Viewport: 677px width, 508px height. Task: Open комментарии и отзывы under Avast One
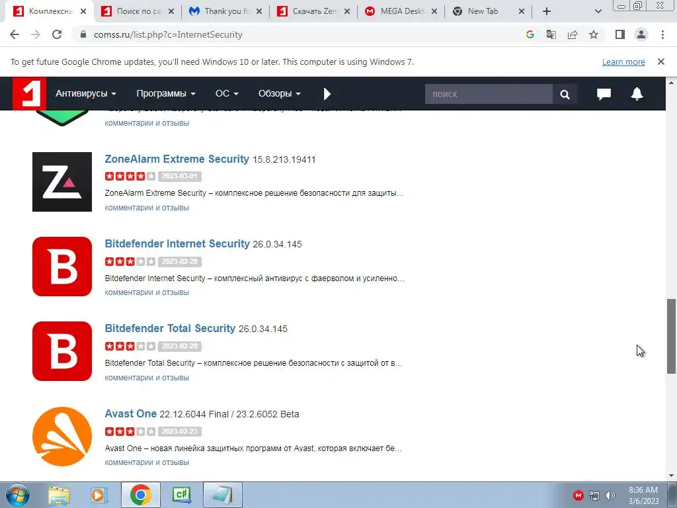[x=147, y=462]
